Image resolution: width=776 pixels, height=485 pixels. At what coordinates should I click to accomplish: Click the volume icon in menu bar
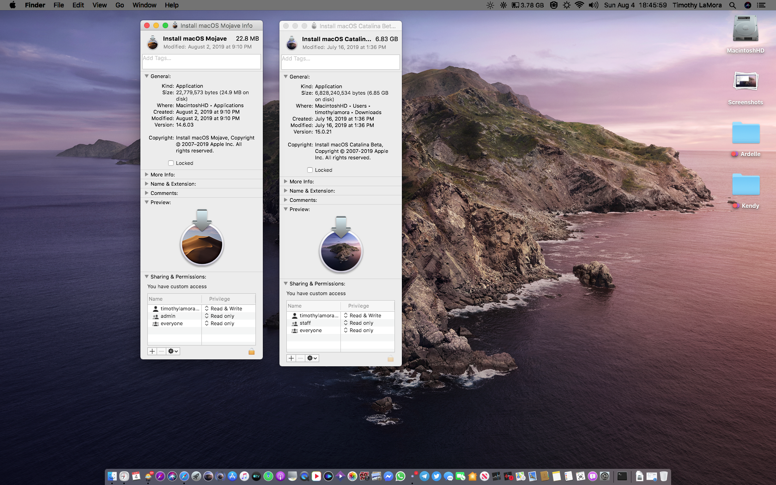click(x=594, y=5)
